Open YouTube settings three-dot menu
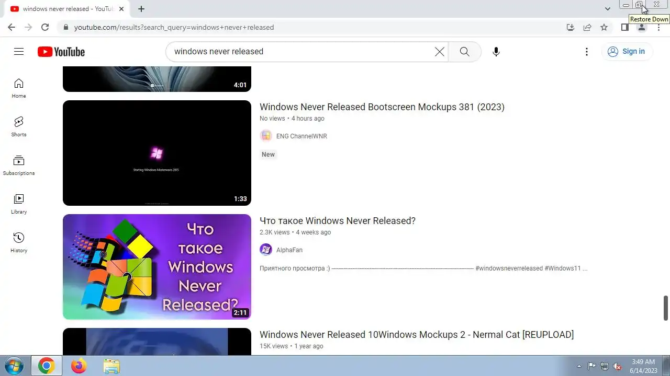The image size is (670, 376). 587,52
